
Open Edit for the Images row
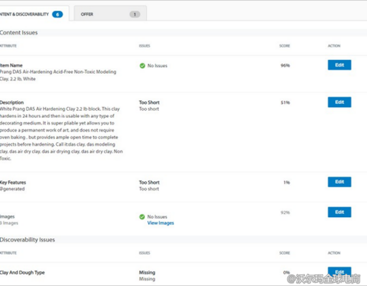point(339,212)
